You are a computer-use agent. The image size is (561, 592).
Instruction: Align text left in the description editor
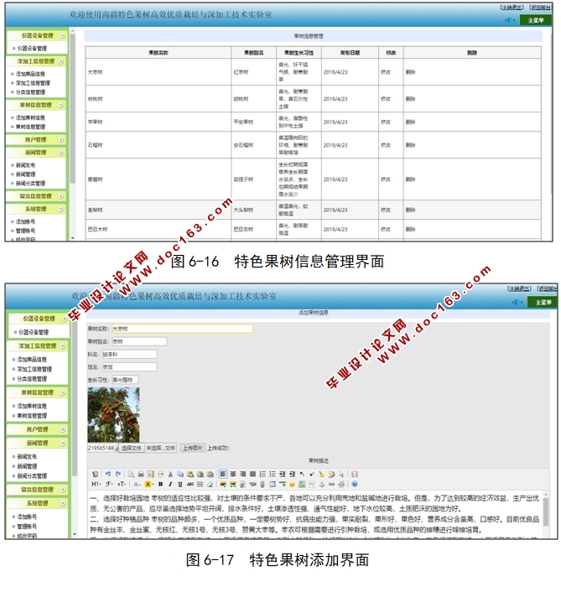click(223, 475)
